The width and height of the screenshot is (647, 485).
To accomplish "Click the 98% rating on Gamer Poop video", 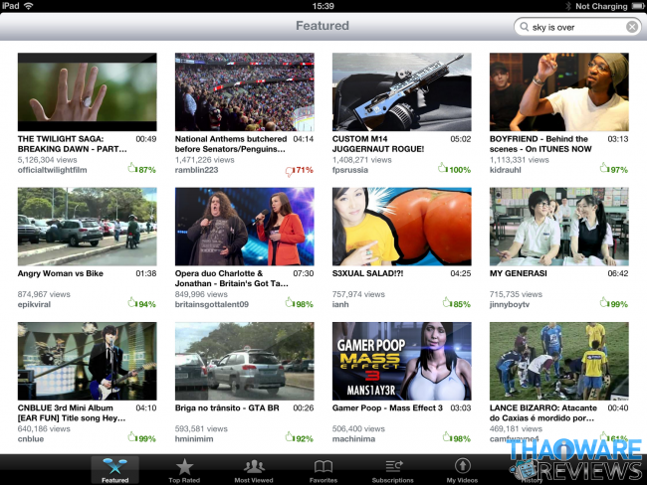I will coord(457,438).
